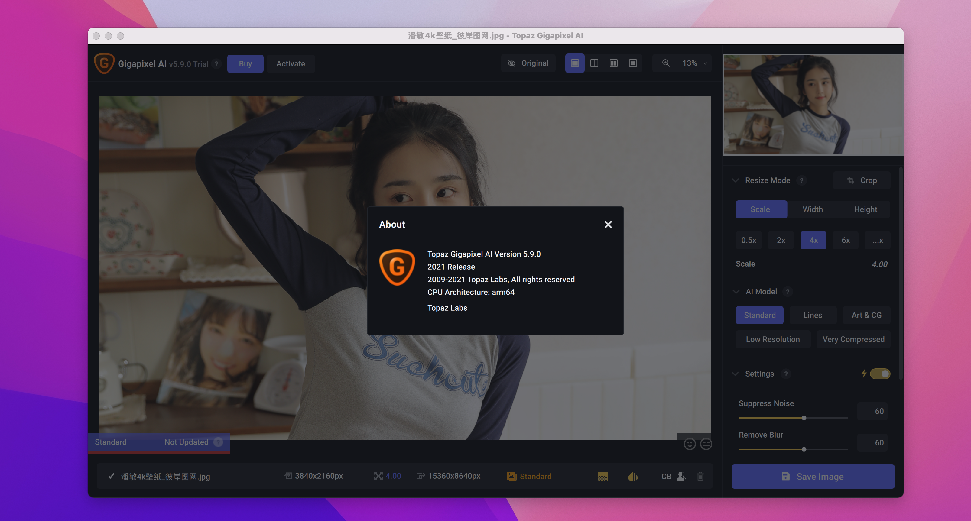Click the Save Image button

click(x=813, y=477)
